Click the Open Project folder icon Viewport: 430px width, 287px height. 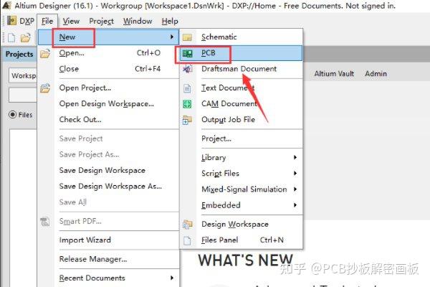coord(45,88)
